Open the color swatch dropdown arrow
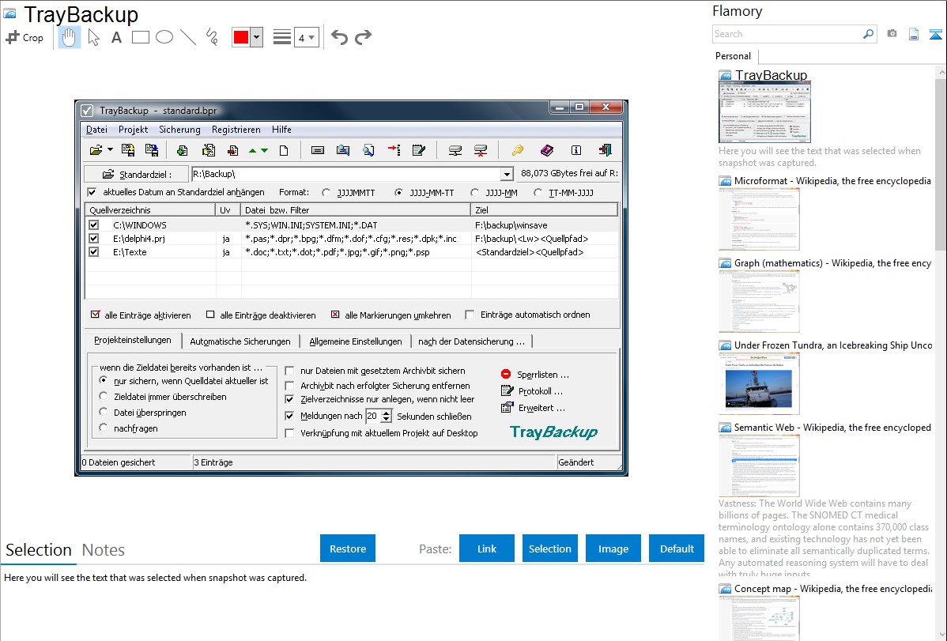 click(256, 37)
